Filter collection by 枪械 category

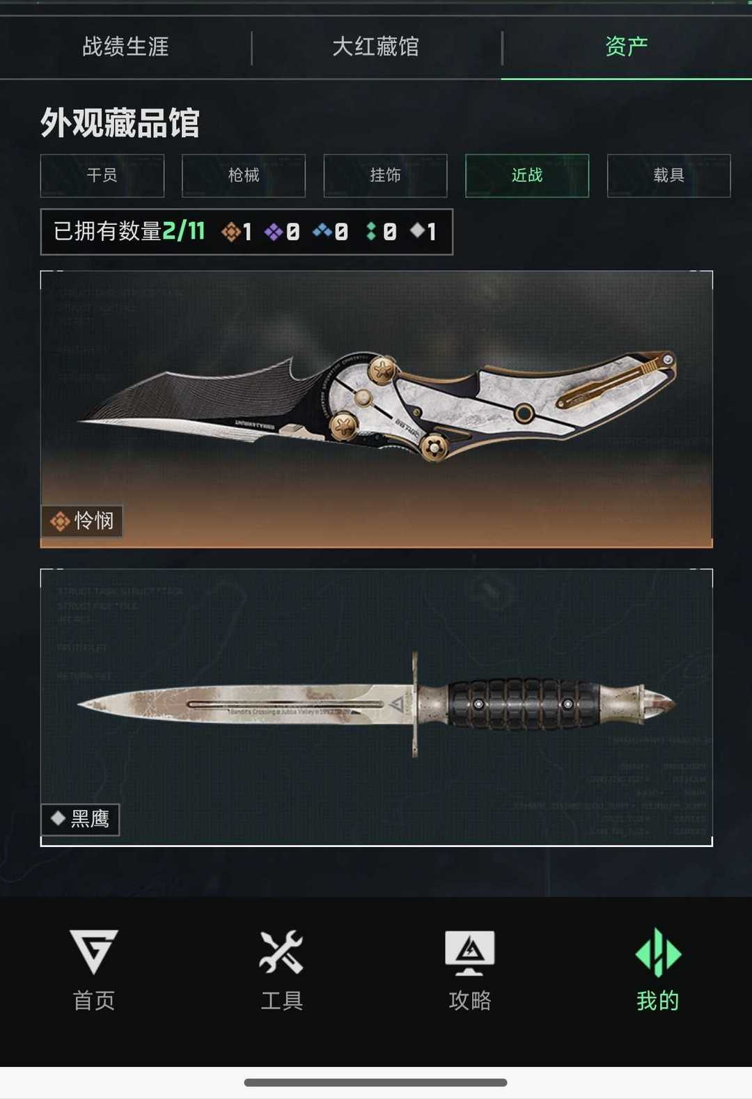point(244,175)
